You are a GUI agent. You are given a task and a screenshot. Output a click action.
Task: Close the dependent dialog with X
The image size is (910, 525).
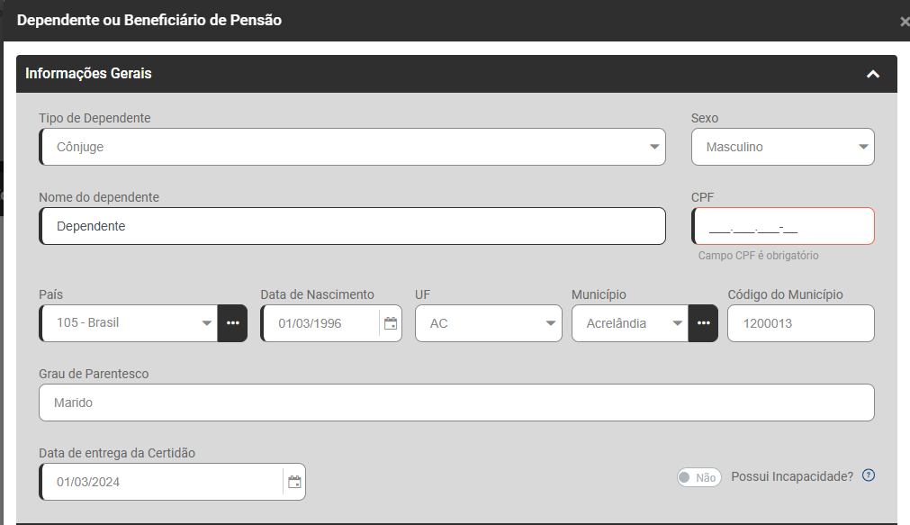[x=904, y=22]
